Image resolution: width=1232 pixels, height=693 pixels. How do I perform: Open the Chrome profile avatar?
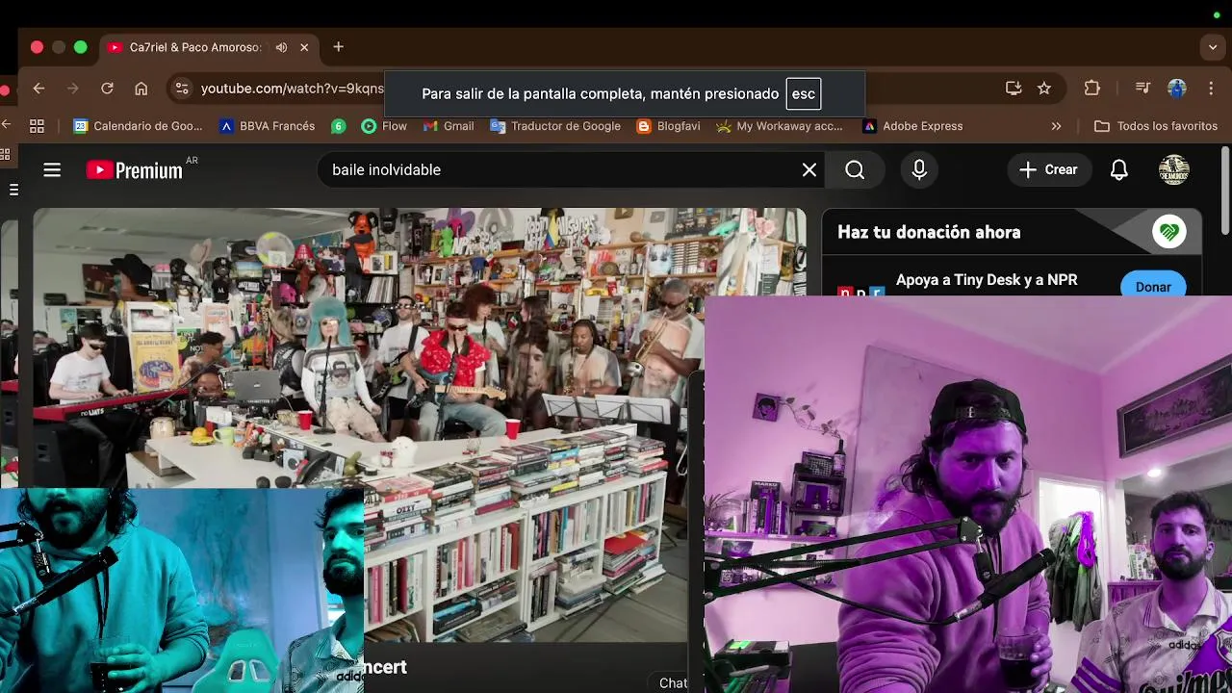pyautogui.click(x=1176, y=89)
